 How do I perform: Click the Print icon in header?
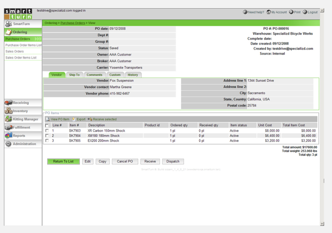pyautogui.click(x=291, y=12)
